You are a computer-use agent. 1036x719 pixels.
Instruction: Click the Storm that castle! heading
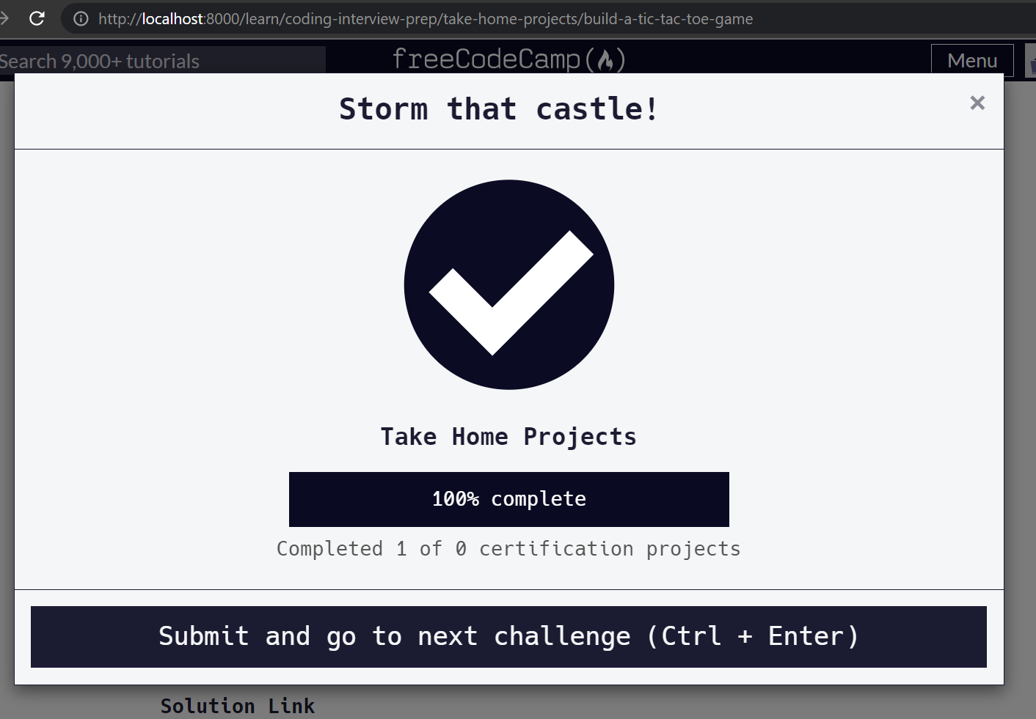[x=497, y=108]
